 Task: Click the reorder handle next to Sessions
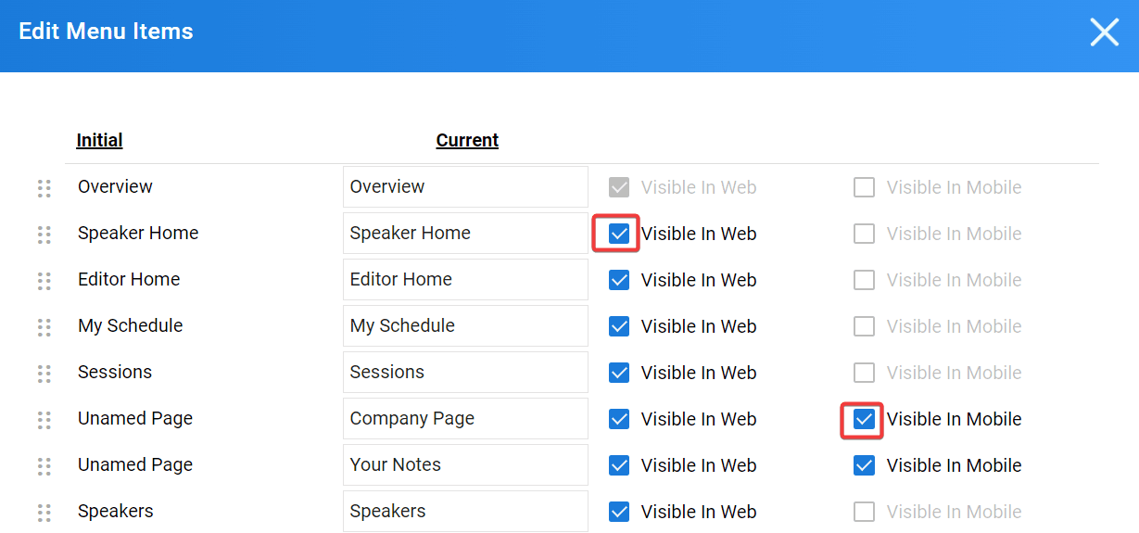44,374
